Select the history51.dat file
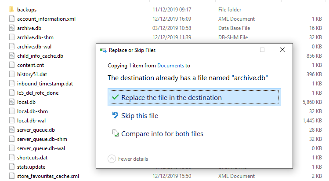329x181 pixels. coord(32,74)
